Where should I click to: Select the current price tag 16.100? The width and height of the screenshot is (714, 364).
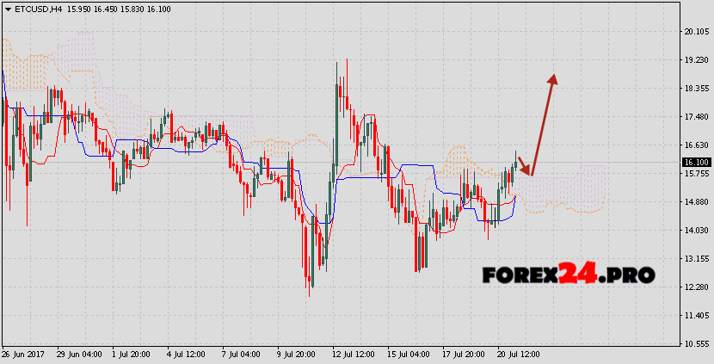pos(696,162)
